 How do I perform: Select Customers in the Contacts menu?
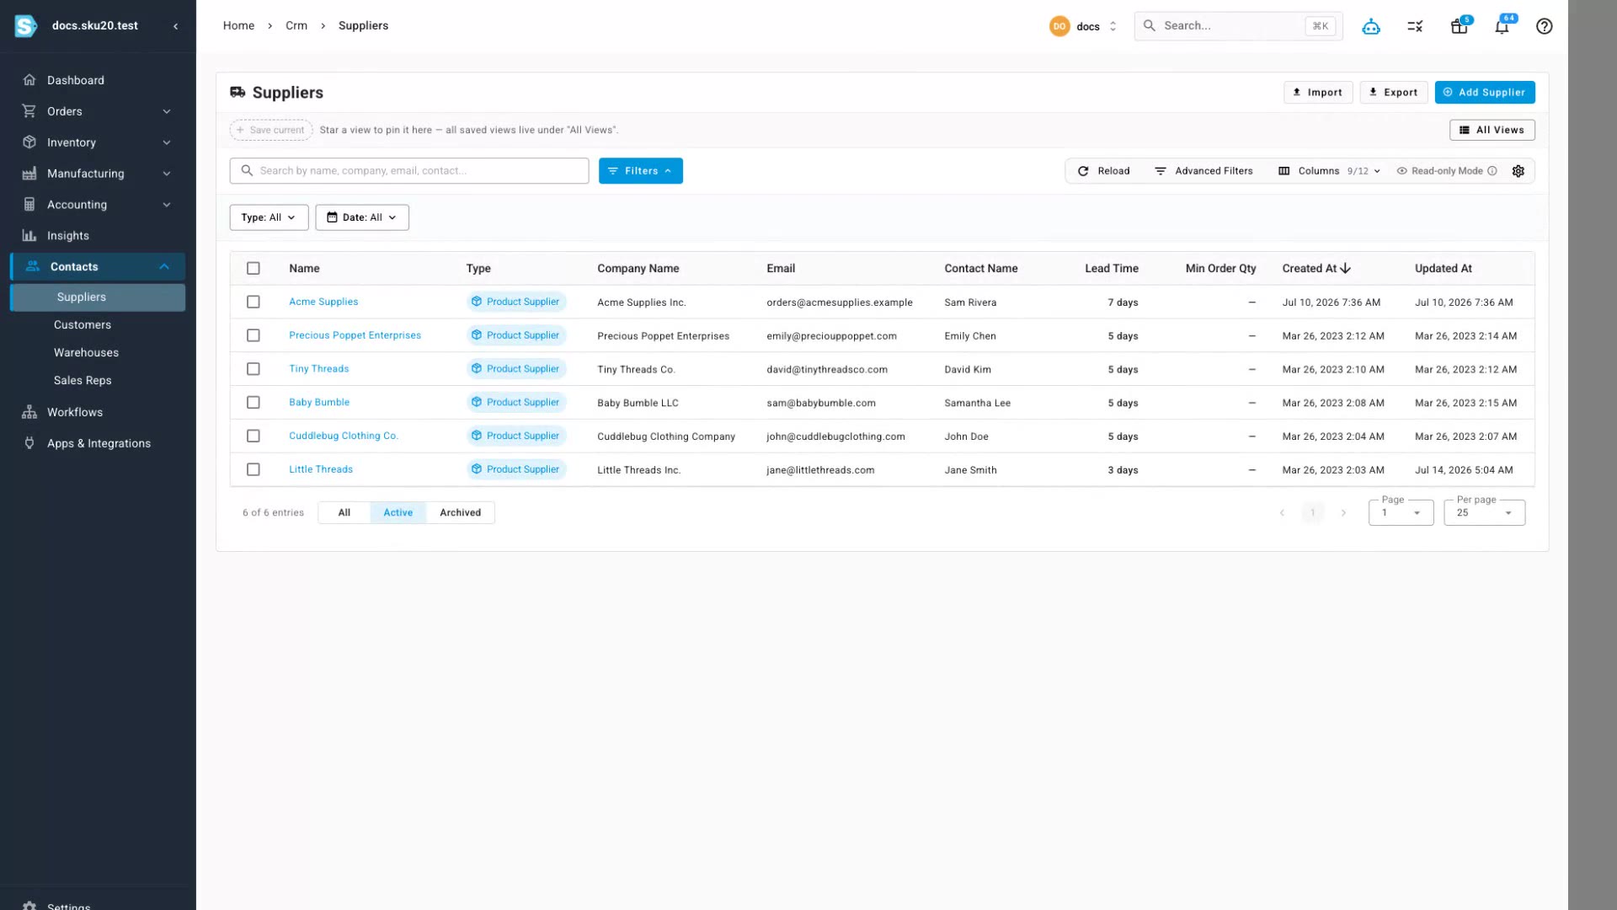coord(83,324)
